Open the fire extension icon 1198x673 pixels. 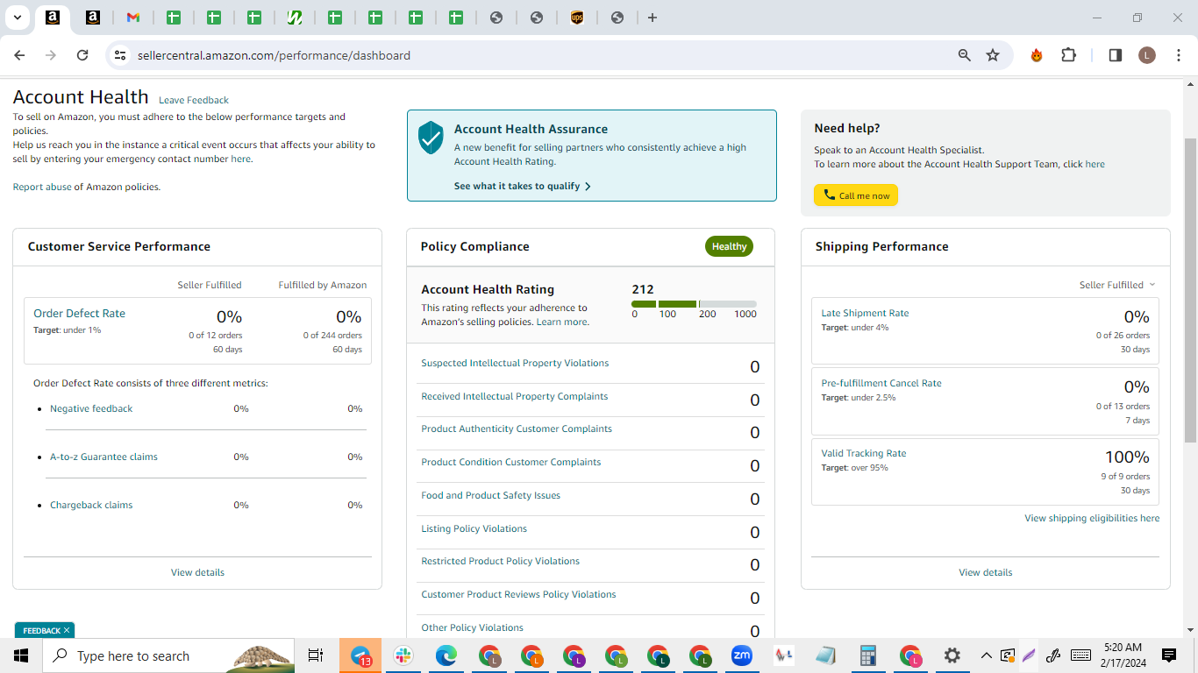coord(1037,55)
